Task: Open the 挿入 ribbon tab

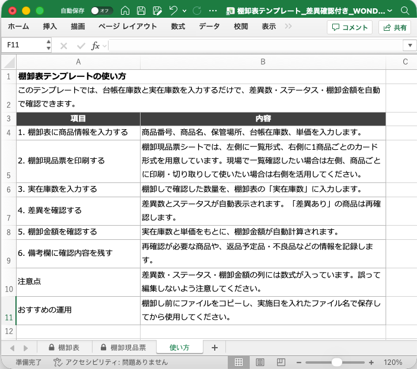Action: coord(50,26)
